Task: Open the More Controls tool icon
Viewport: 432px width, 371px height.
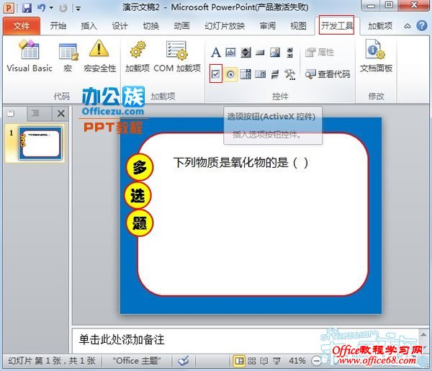Action: pos(289,74)
